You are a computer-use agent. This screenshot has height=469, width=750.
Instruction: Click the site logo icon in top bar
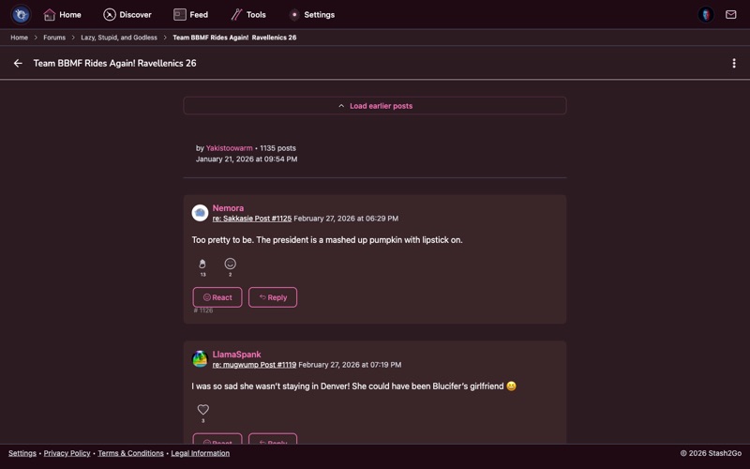click(x=21, y=14)
